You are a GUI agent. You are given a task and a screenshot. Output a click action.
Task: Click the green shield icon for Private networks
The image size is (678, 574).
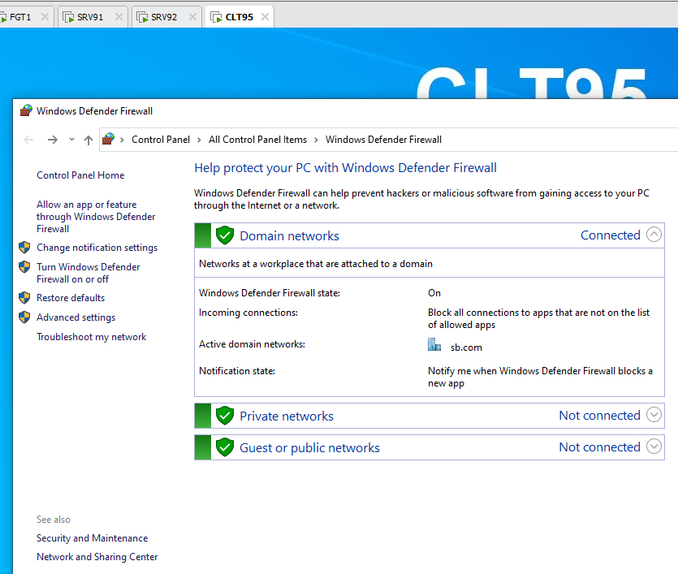225,416
